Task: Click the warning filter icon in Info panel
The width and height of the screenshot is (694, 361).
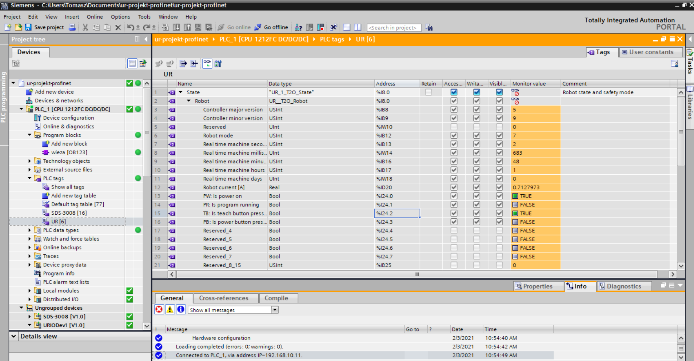Action: pyautogui.click(x=170, y=309)
